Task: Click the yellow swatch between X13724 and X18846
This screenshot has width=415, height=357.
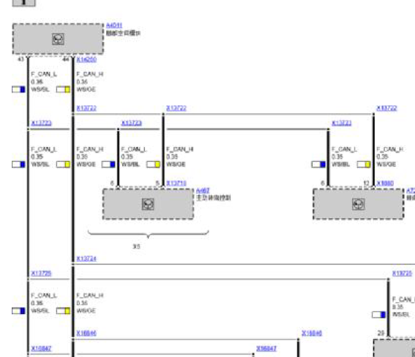Action: [x=64, y=311]
